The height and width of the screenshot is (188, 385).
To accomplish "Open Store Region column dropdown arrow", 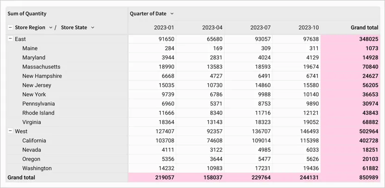I will (50, 28).
